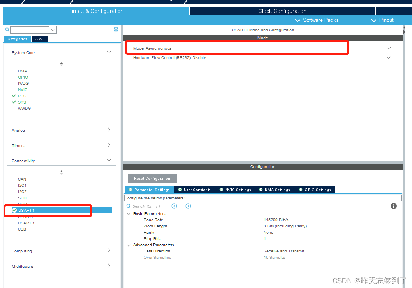This screenshot has height=288, width=412.
Task: Click the category search input field
Action: point(30,30)
